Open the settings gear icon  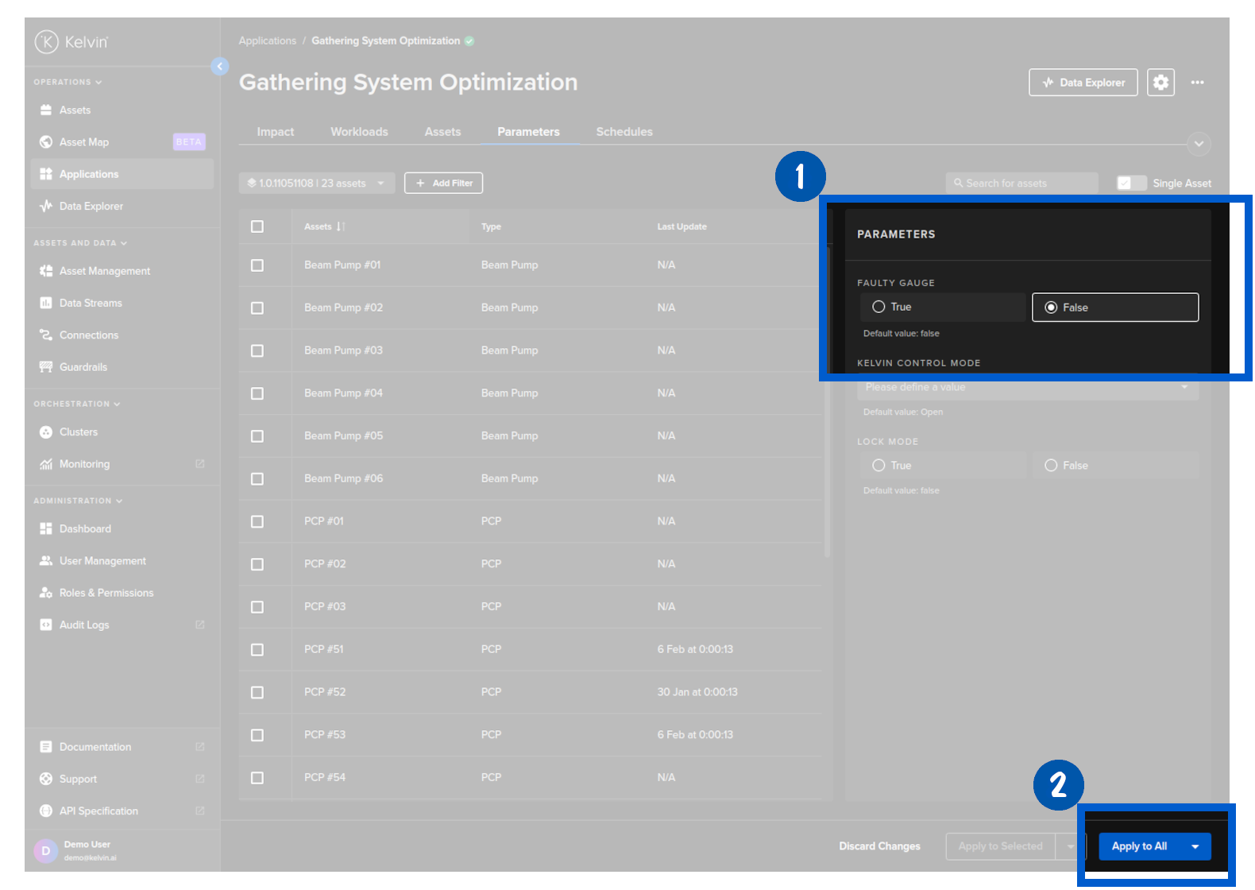click(x=1160, y=83)
